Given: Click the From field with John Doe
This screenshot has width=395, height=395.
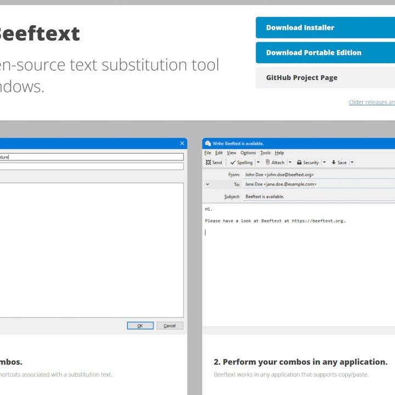Looking at the screenshot, I should 319,174.
